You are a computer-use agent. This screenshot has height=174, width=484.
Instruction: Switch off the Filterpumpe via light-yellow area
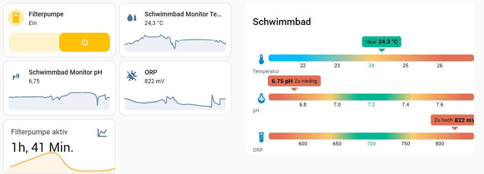34,42
